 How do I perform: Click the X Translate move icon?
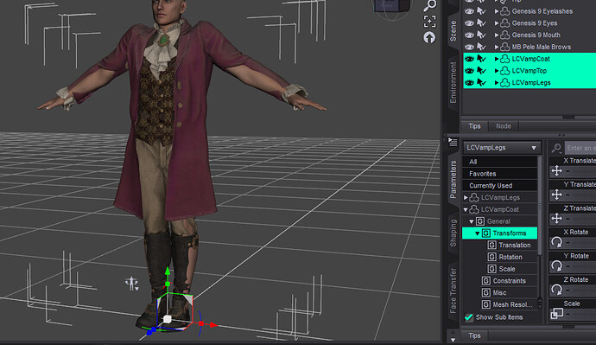(x=556, y=171)
